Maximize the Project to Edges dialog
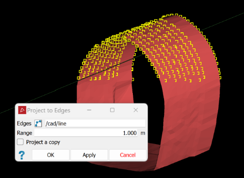244x178 pixels. pyautogui.click(x=112, y=110)
